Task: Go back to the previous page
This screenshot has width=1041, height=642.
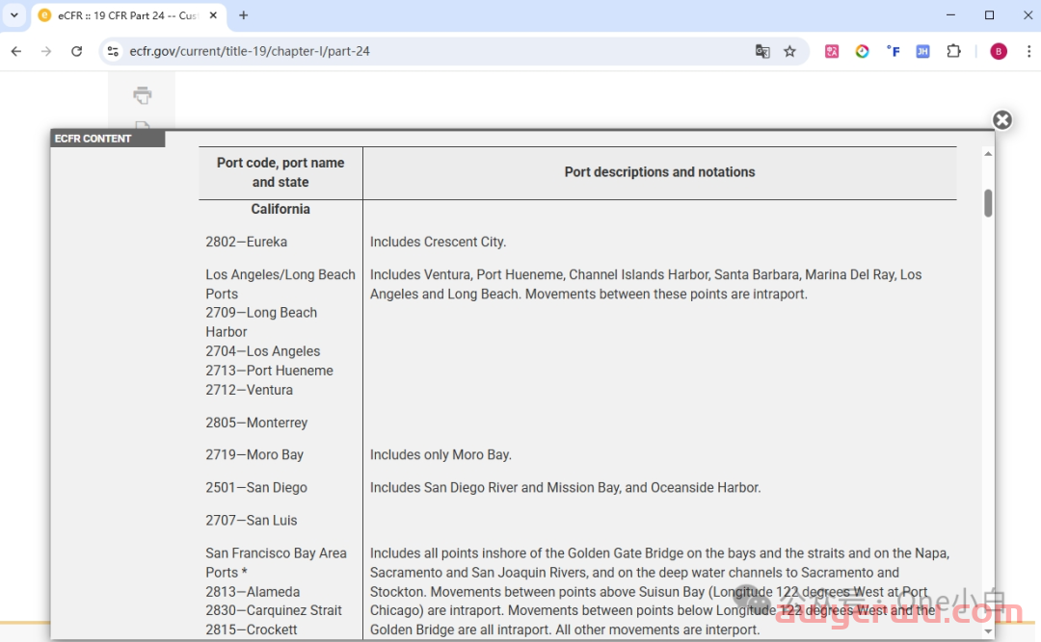Action: tap(16, 51)
